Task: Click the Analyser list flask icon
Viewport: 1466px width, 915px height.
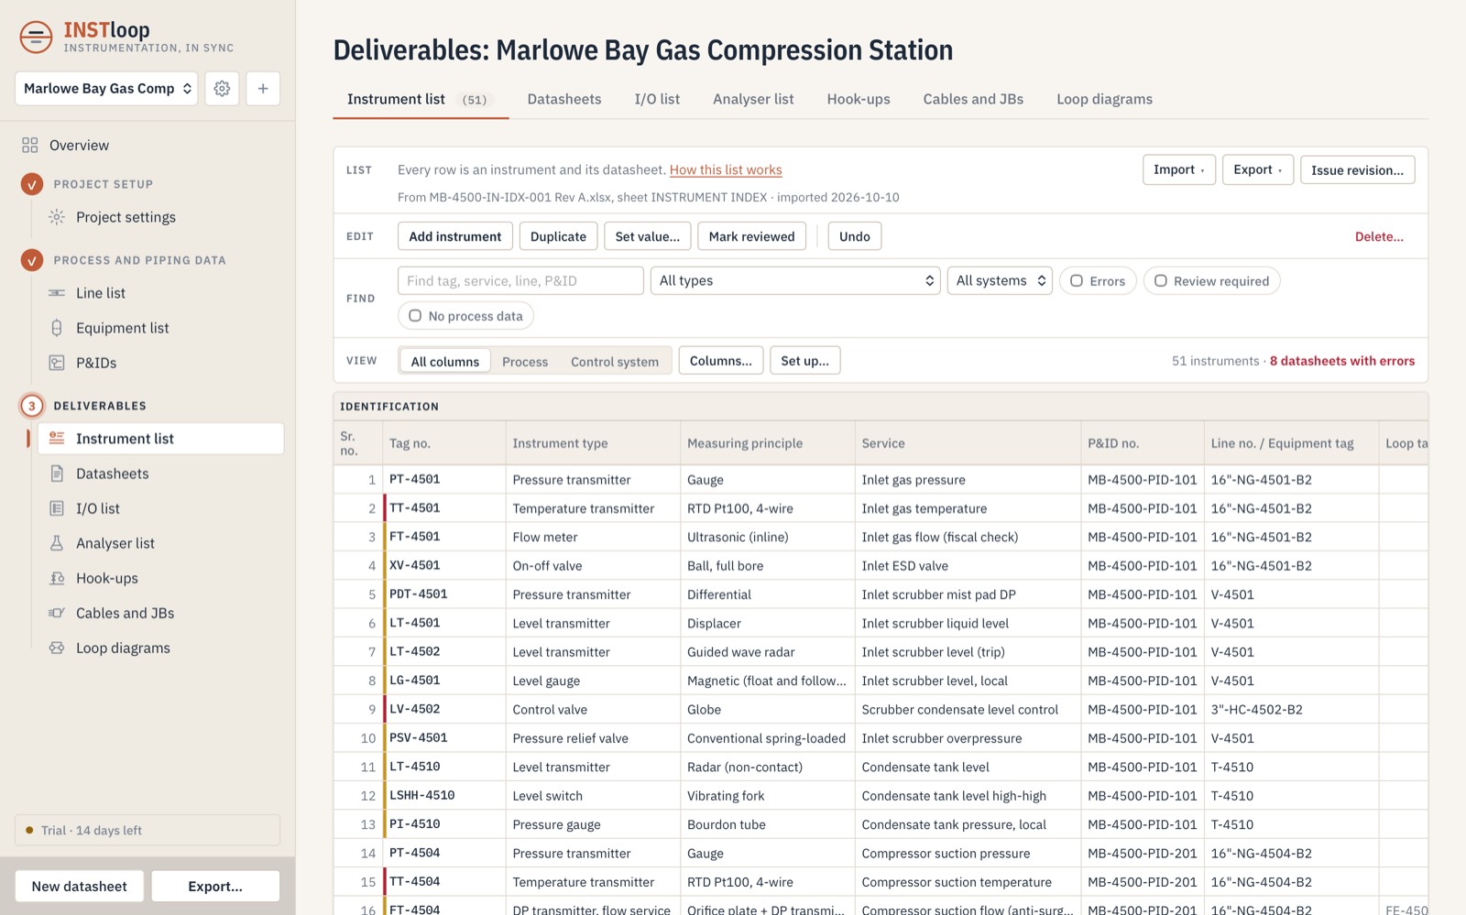Action: [x=57, y=543]
